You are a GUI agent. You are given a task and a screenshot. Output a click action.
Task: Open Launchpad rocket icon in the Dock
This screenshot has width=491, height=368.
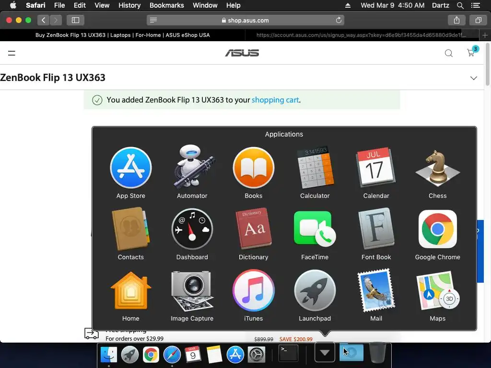point(130,355)
